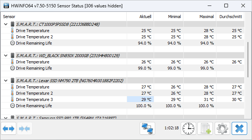The width and height of the screenshot is (252, 140).
Task: Collapse the Lexar SSD NM790 sensor group
Action: (x=6, y=81)
